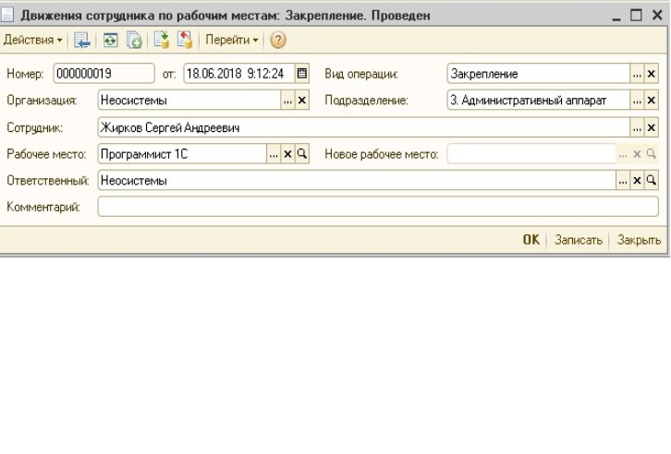
Task: Click the help question mark icon
Action: 277,41
